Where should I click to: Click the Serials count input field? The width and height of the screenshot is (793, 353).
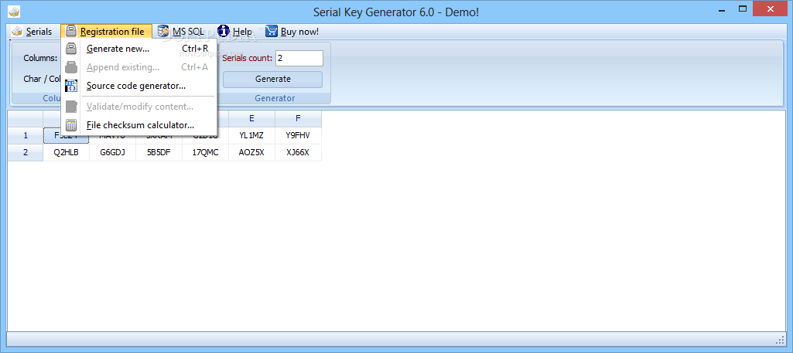tap(299, 58)
